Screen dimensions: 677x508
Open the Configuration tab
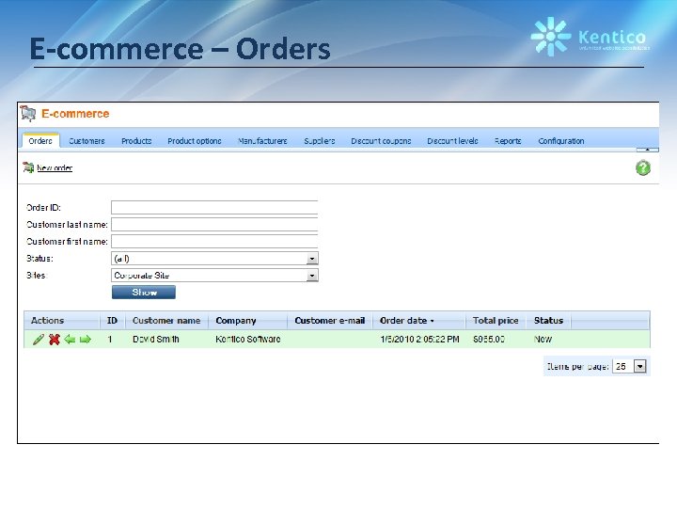pyautogui.click(x=560, y=141)
